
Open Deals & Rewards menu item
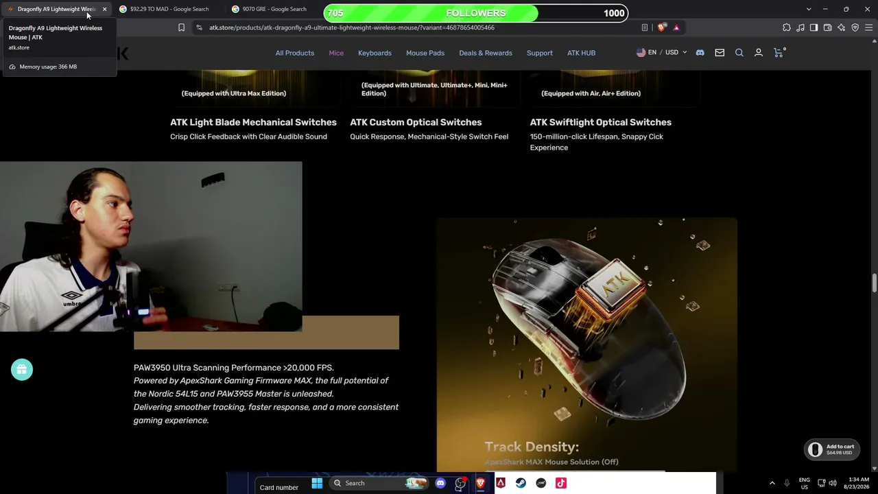(486, 53)
